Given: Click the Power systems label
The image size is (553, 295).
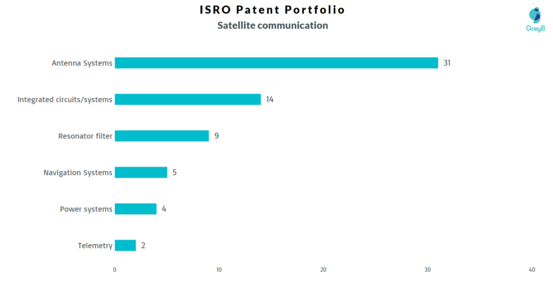Looking at the screenshot, I should [86, 209].
